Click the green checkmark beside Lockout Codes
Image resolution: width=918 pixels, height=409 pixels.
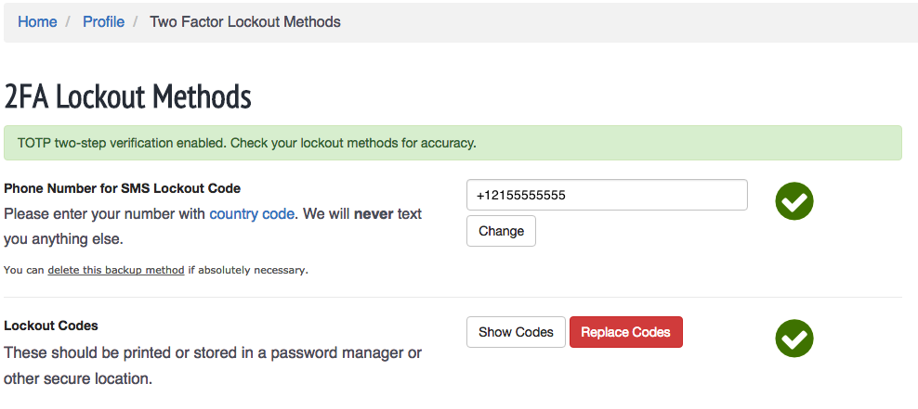tap(793, 339)
